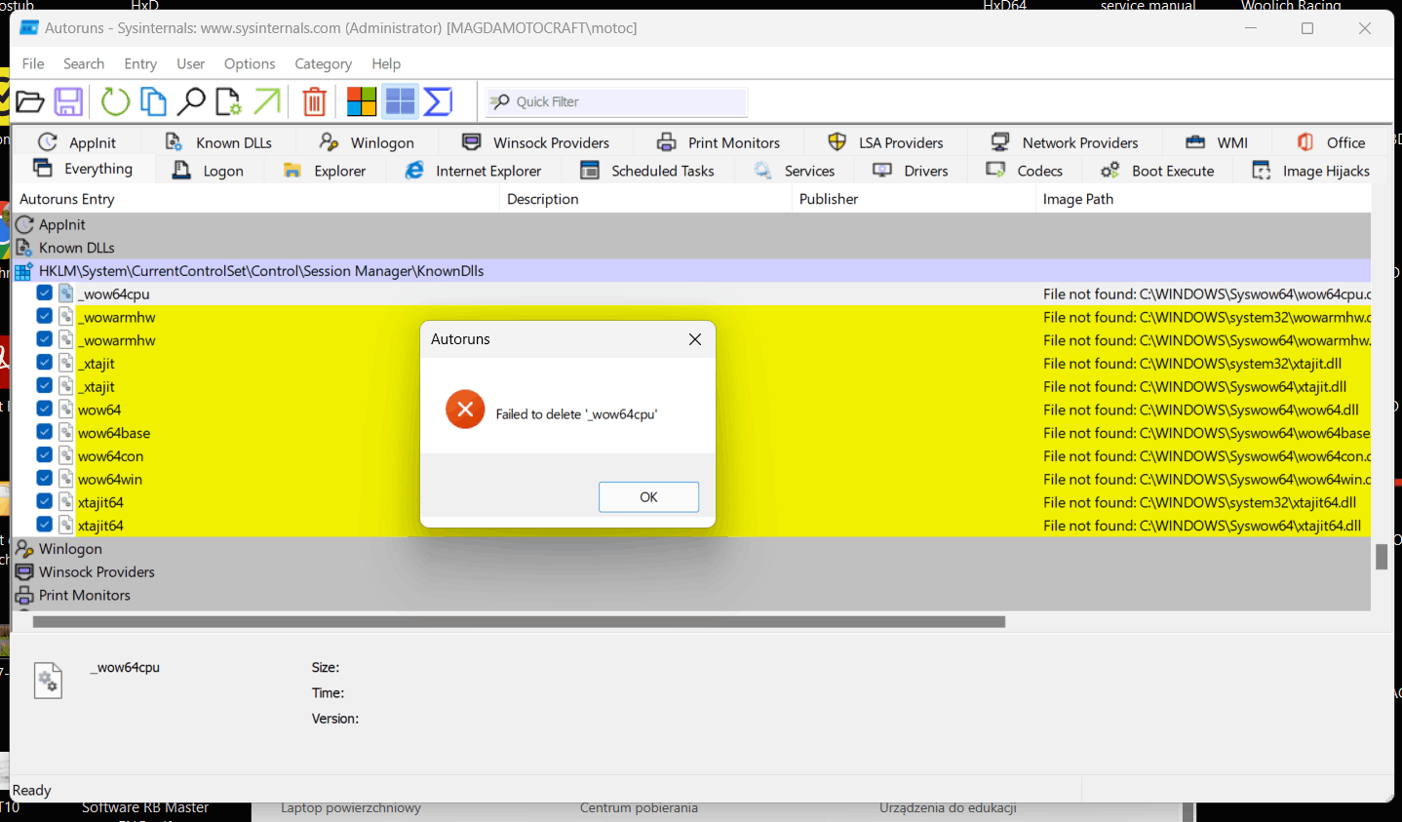Select the Print Monitors group row in the list

(691, 595)
